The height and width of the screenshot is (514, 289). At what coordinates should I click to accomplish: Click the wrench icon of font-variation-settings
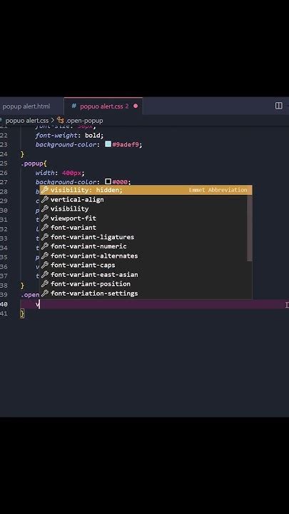(x=45, y=293)
